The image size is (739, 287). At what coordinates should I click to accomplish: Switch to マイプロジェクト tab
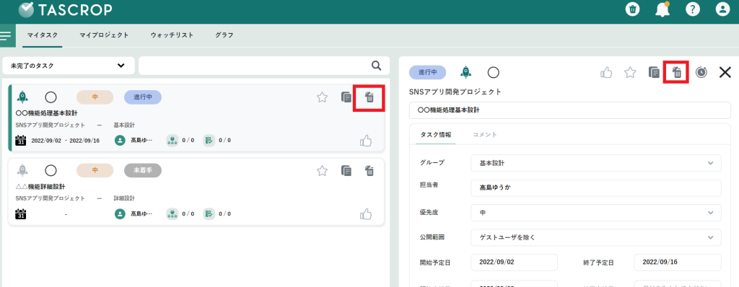(104, 35)
